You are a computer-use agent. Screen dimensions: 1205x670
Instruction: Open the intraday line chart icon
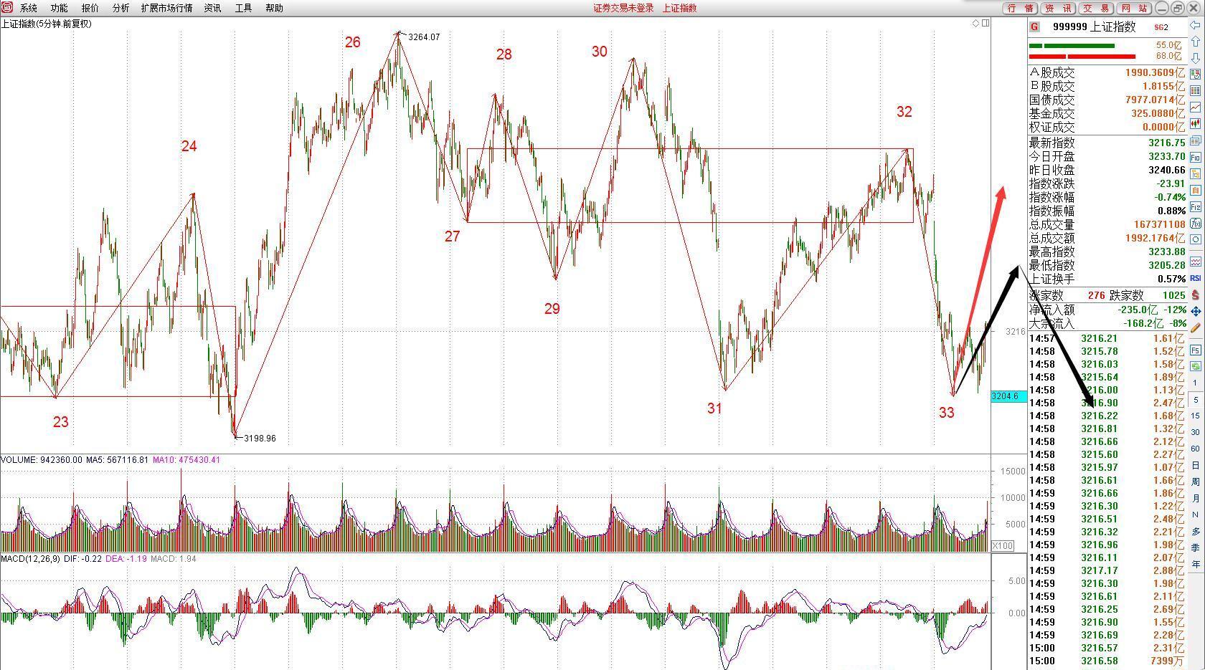[x=1196, y=107]
